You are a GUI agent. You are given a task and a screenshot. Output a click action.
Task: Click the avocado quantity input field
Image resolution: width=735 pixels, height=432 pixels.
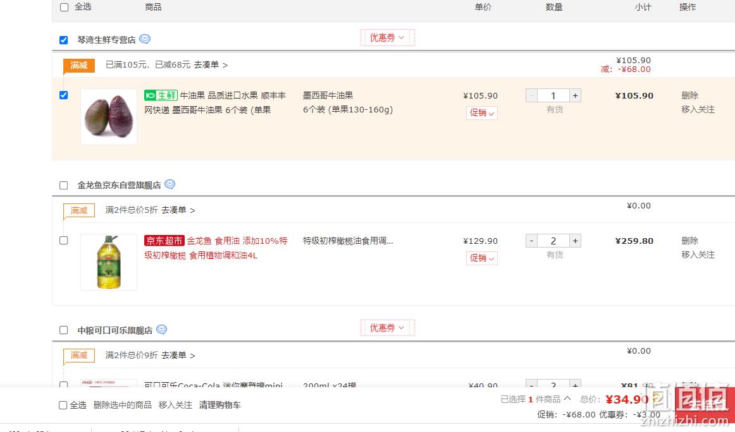[553, 95]
